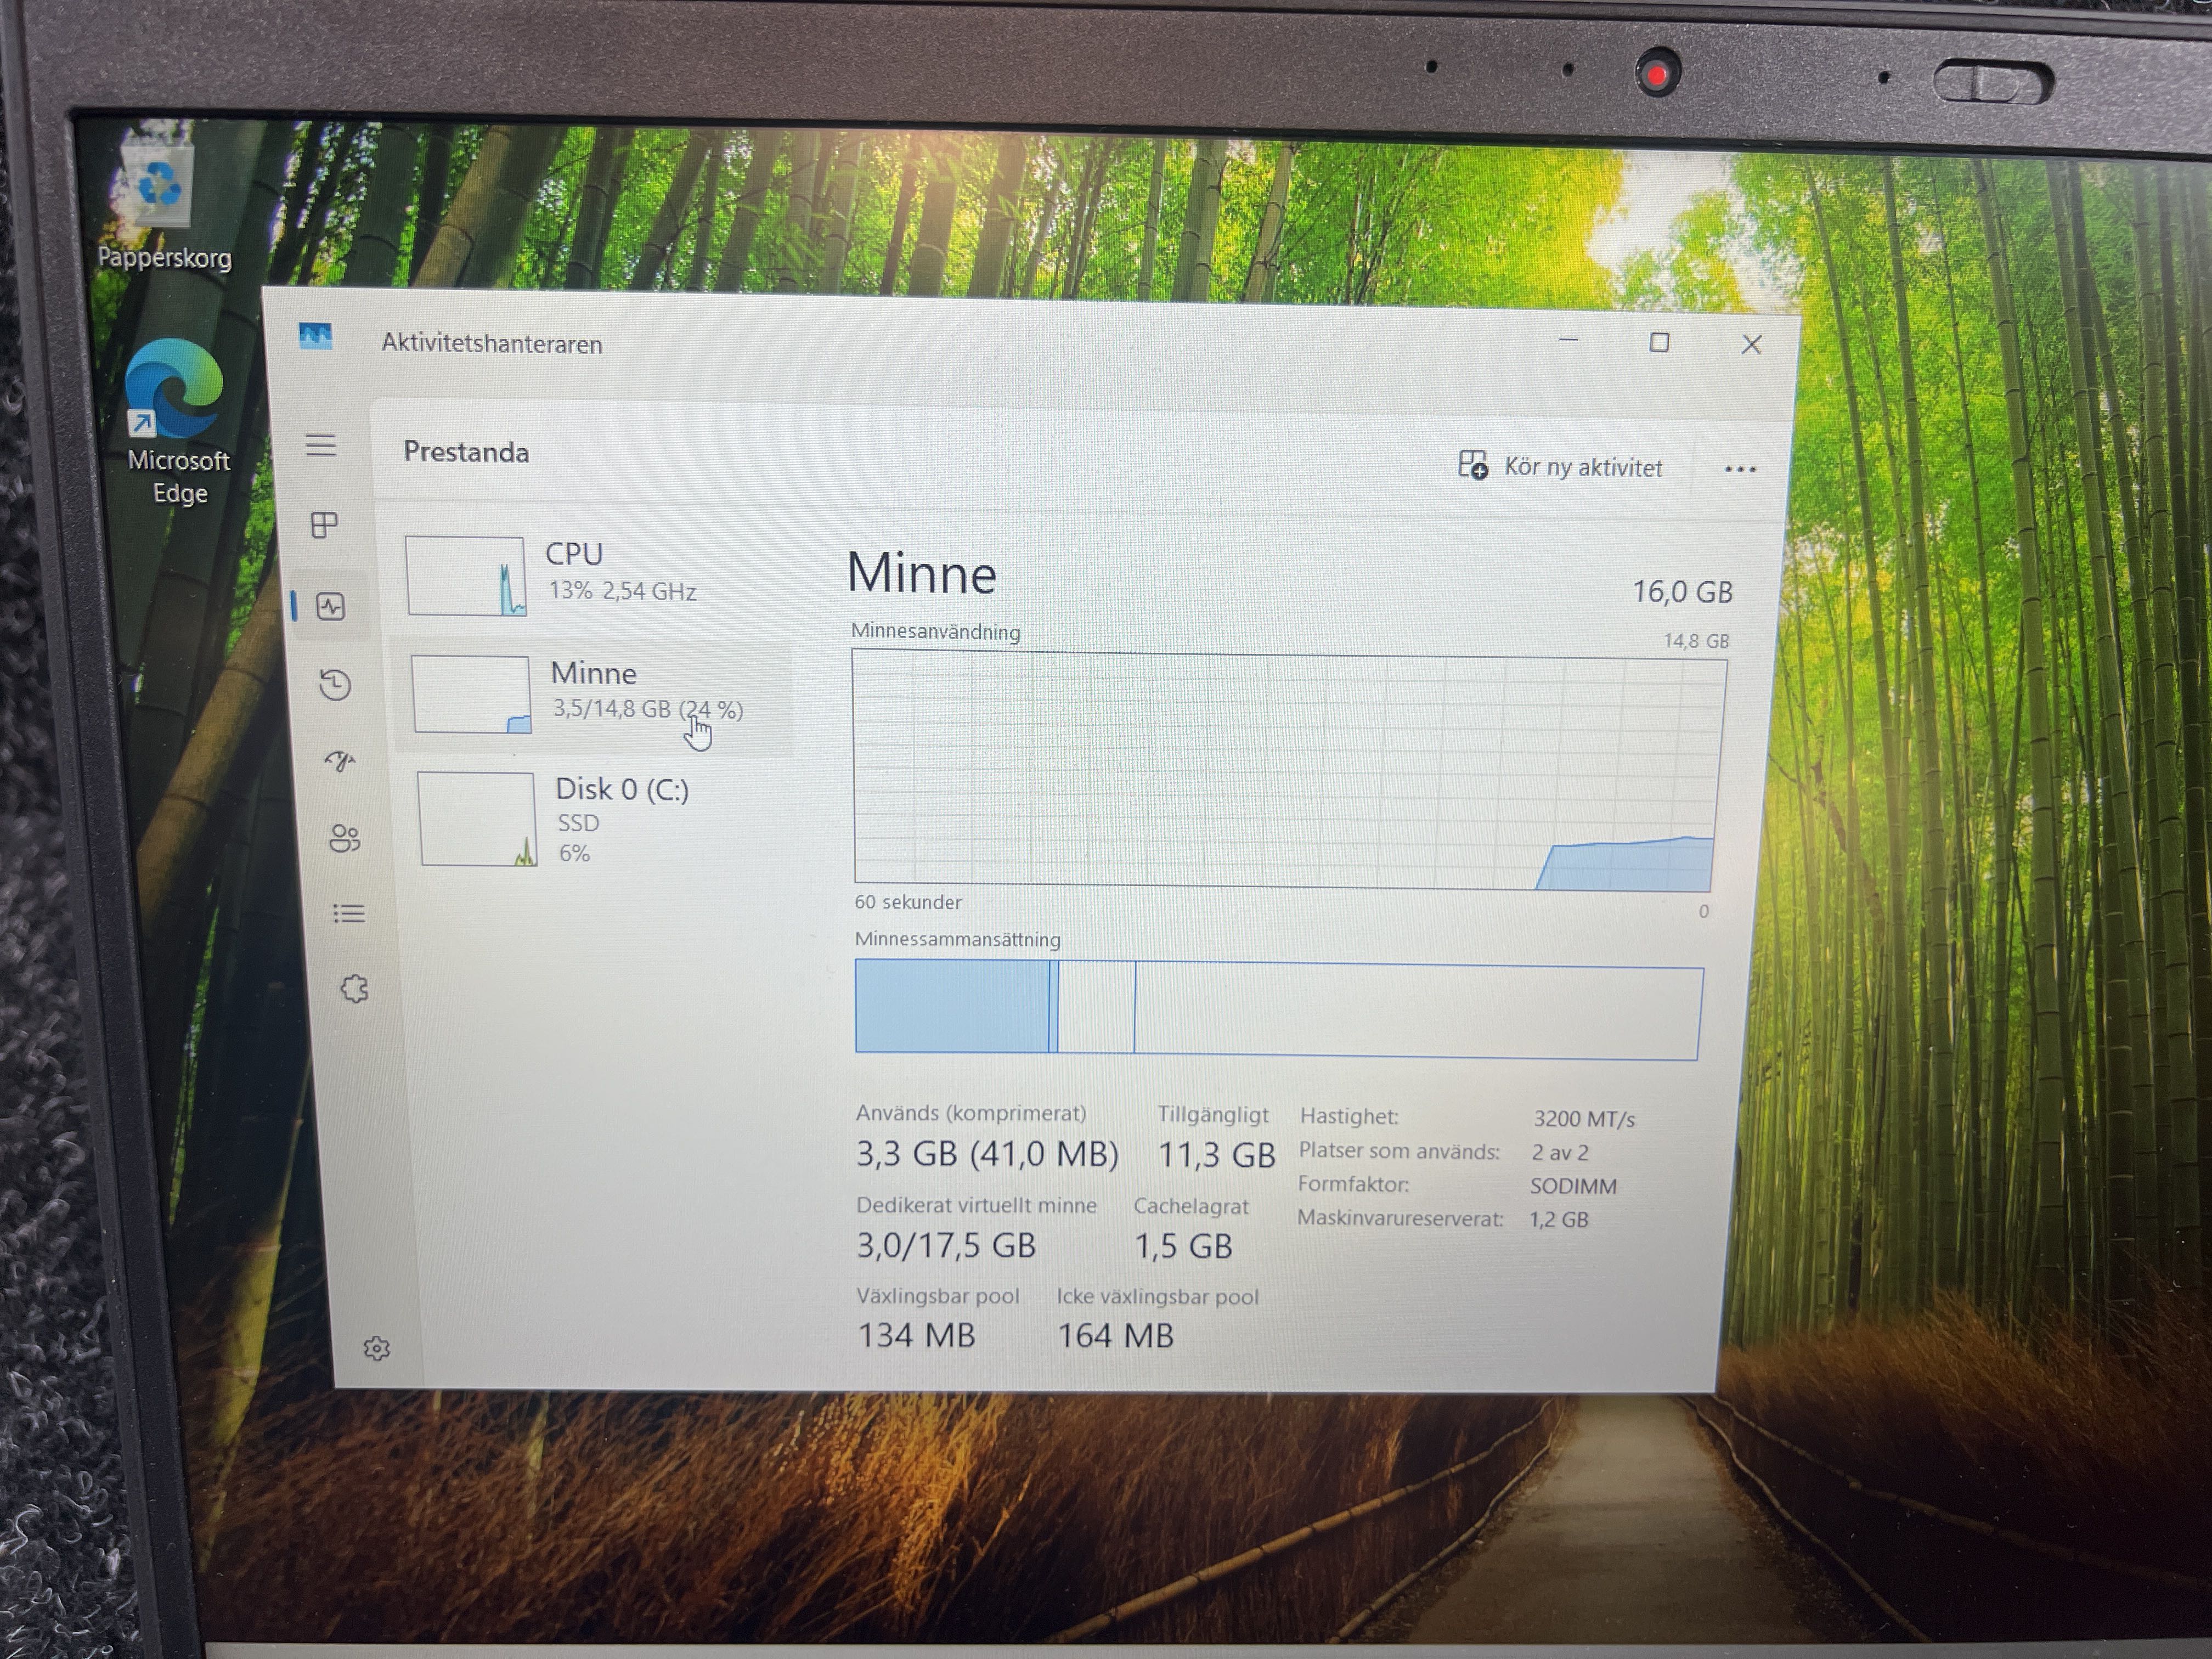Maximize the Aktivitetshanteraren window

[1659, 343]
